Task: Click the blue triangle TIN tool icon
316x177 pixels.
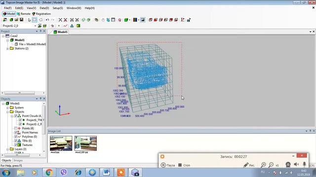Action: [x=72, y=26]
